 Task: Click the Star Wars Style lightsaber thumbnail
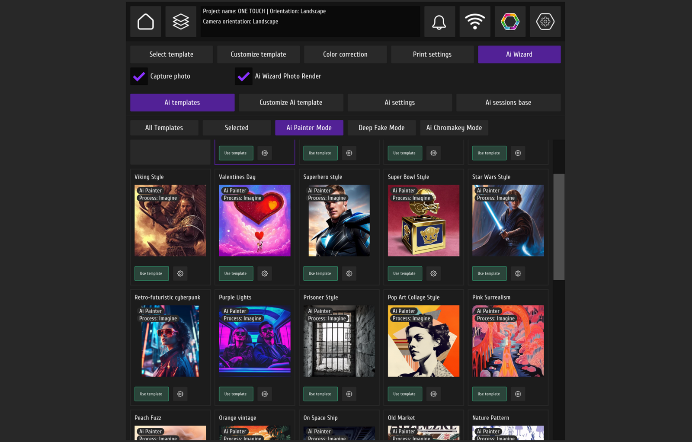pyautogui.click(x=508, y=221)
